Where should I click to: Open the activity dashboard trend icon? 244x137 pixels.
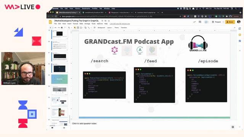194,22
